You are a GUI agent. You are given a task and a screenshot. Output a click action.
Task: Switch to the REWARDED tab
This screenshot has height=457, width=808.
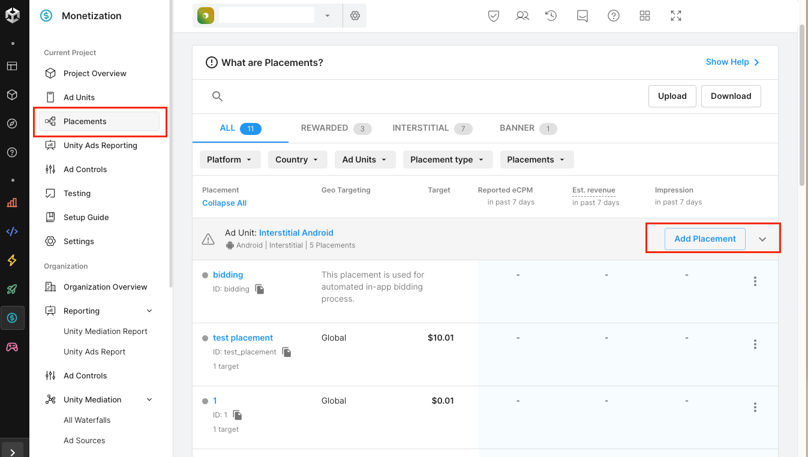[x=336, y=128]
